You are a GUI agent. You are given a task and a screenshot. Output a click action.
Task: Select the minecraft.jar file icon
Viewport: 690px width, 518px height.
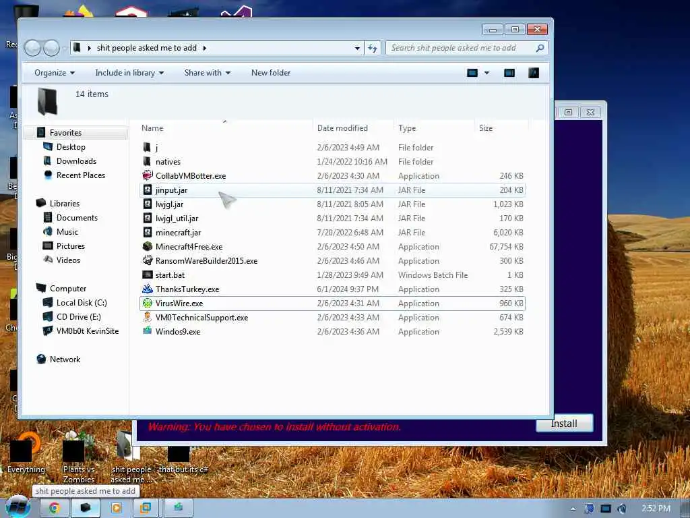tap(148, 232)
